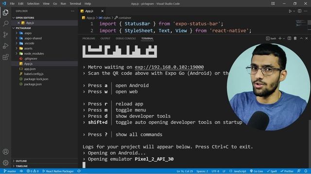
Task: Open errors and warnings count in status bar
Action: [33, 171]
